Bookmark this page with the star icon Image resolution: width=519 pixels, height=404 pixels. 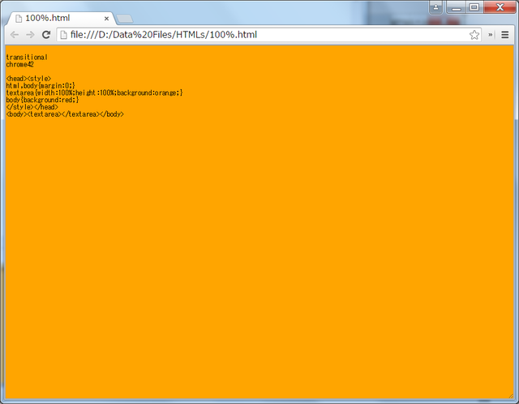tap(474, 35)
